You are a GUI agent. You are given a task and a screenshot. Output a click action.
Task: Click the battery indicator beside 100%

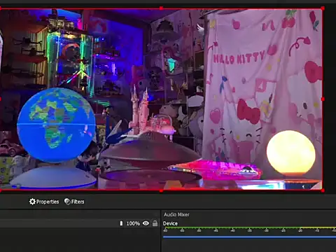[x=121, y=223]
